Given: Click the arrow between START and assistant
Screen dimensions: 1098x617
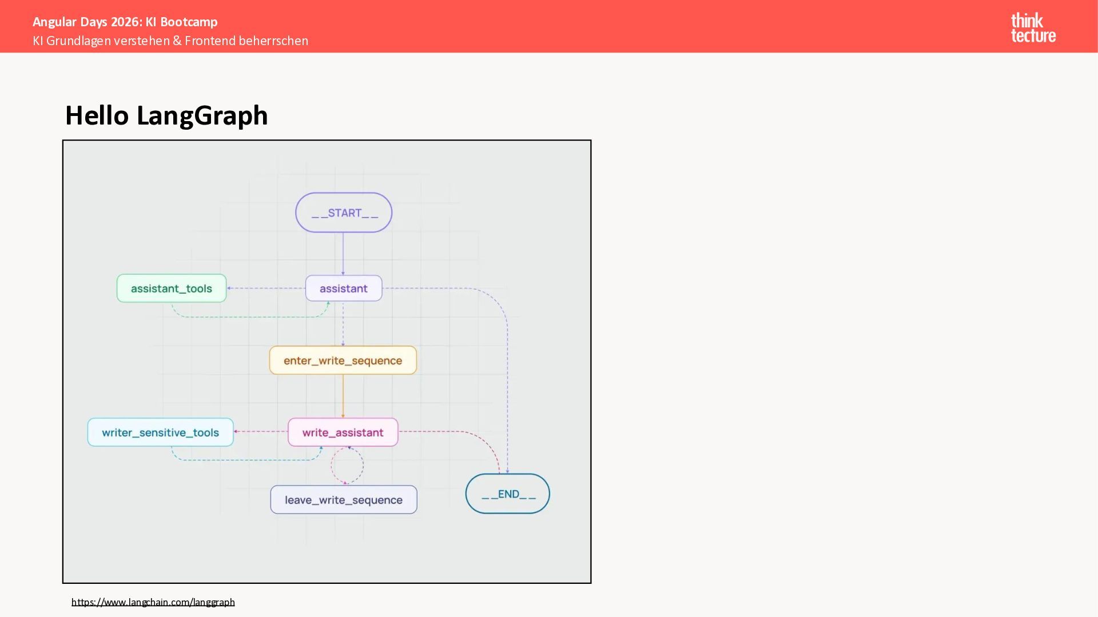Looking at the screenshot, I should coord(343,254).
